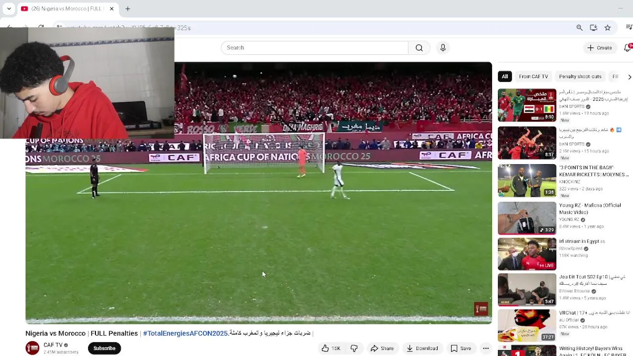
Task: Open the Young RZ Mafiosa thumbnail
Action: (527, 218)
